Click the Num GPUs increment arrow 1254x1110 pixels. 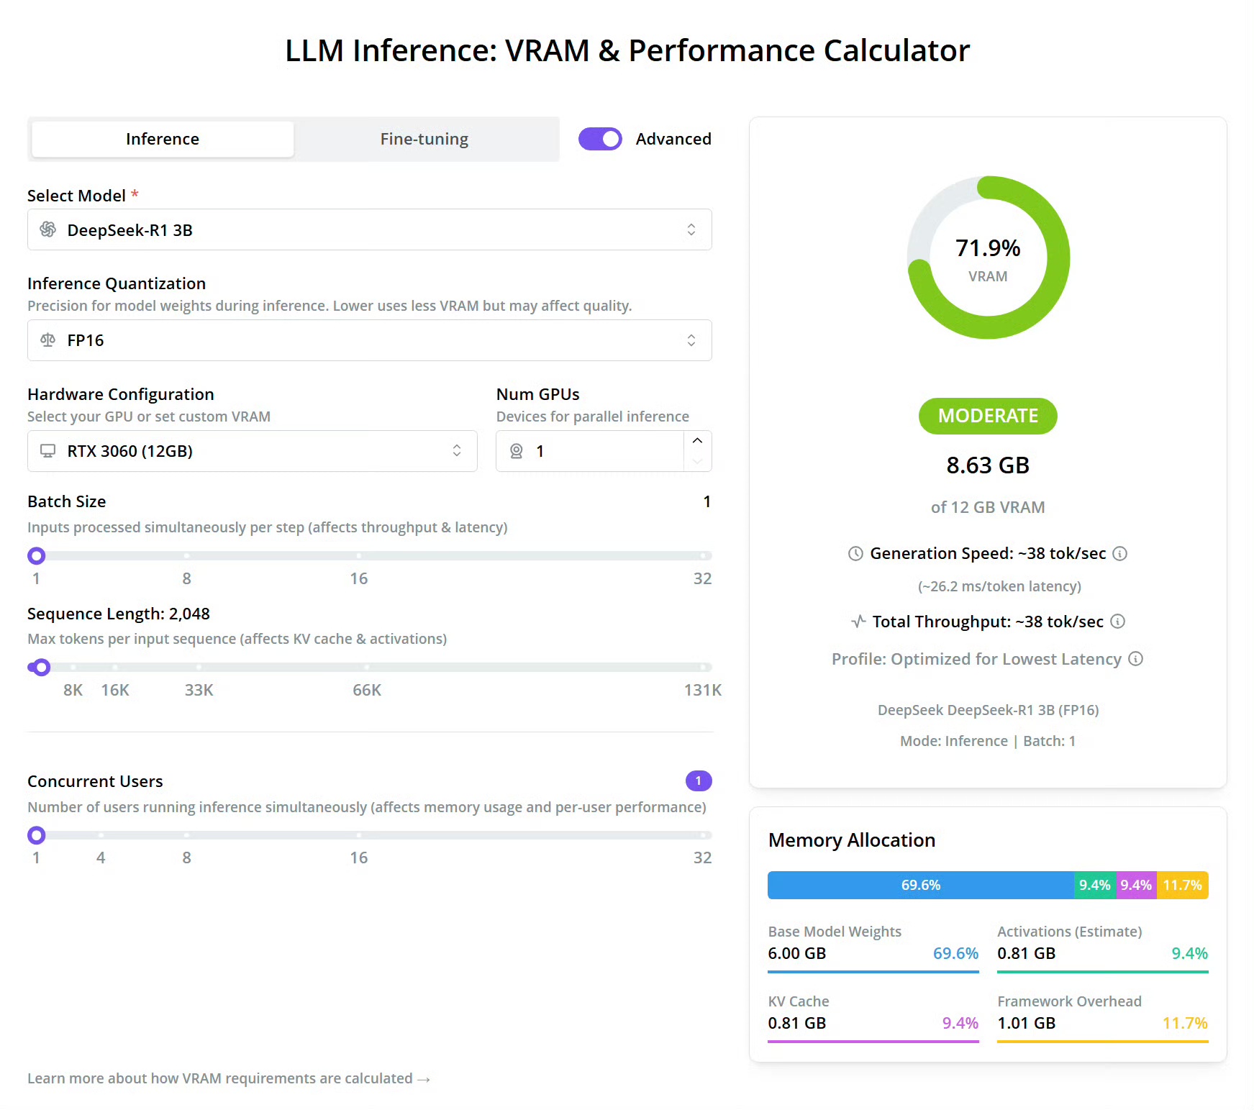pos(696,440)
